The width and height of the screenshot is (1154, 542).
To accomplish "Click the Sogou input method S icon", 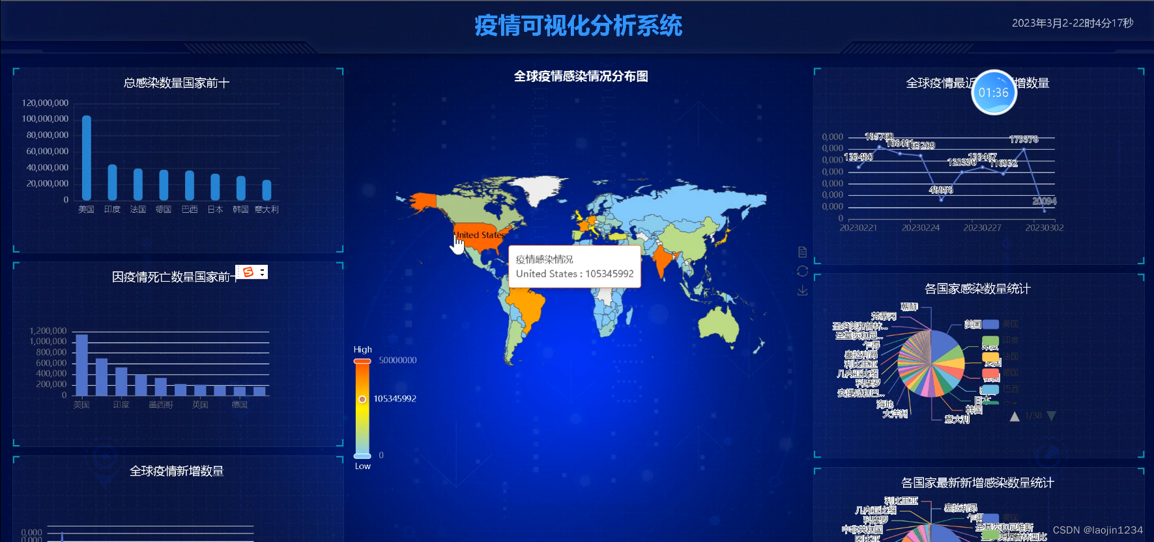I will [x=248, y=272].
